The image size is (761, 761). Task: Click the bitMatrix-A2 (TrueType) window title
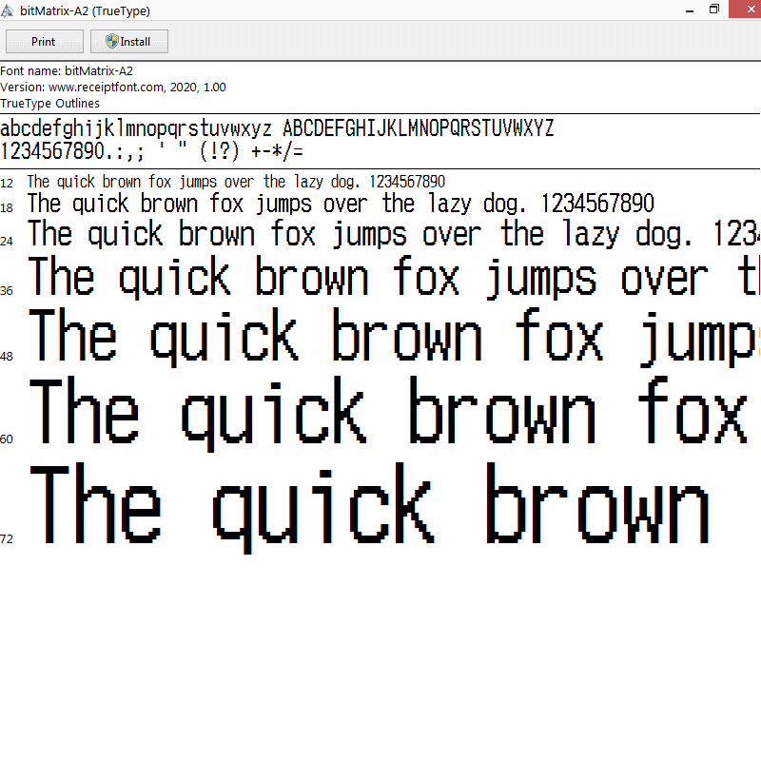(x=85, y=11)
